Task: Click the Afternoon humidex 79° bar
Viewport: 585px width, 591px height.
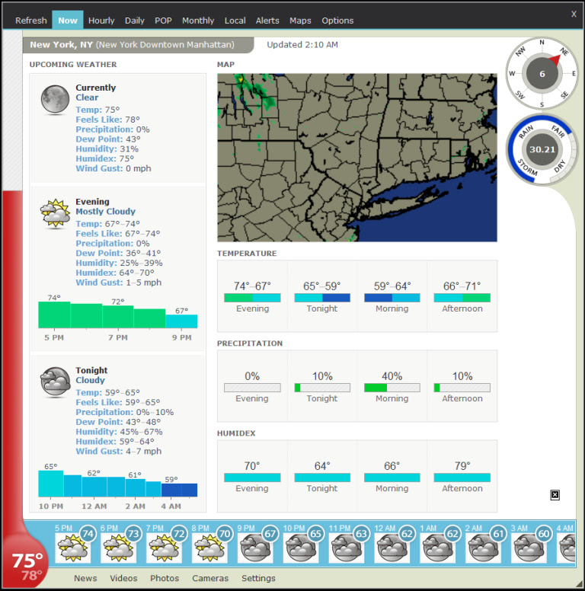Action: pos(462,478)
